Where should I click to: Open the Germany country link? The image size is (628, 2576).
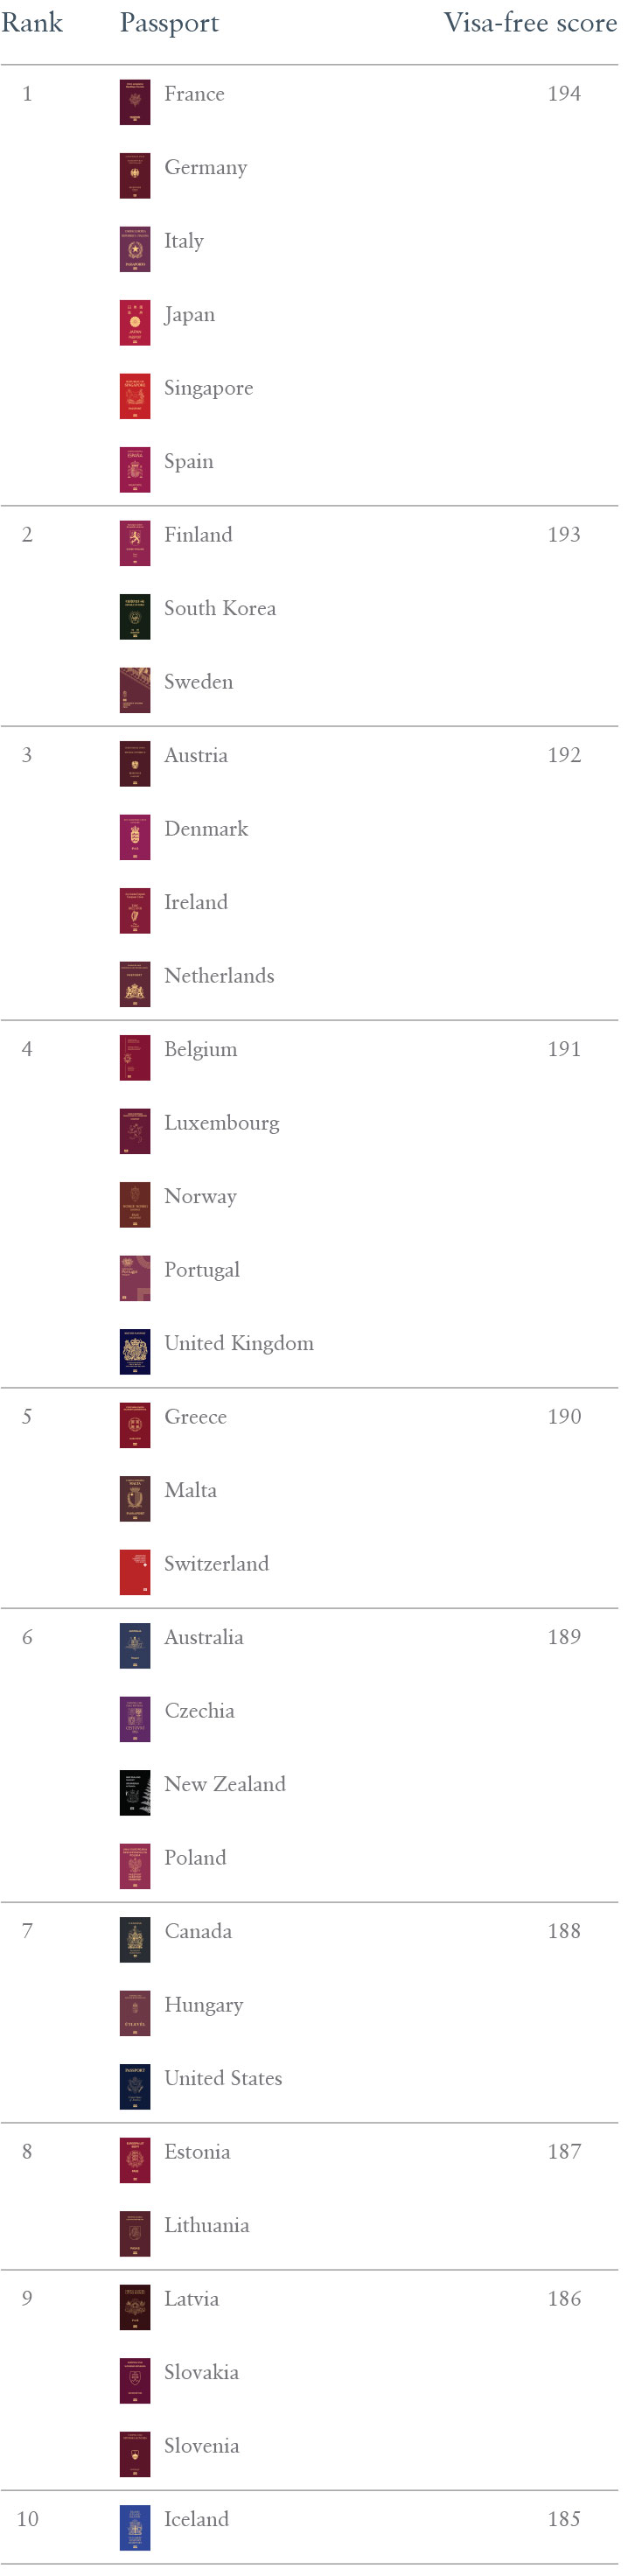pyautogui.click(x=206, y=168)
